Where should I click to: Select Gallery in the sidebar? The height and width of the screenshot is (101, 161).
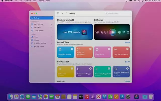(x=42, y=18)
